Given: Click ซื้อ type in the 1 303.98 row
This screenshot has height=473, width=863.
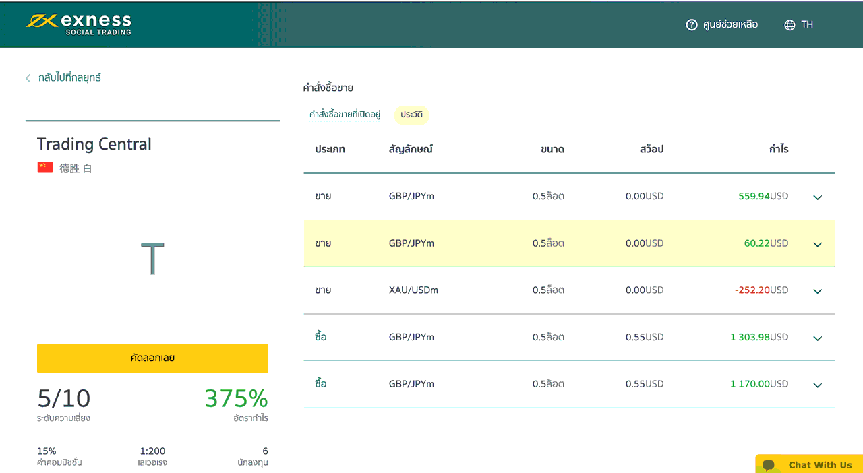Looking at the screenshot, I should click(x=321, y=337).
